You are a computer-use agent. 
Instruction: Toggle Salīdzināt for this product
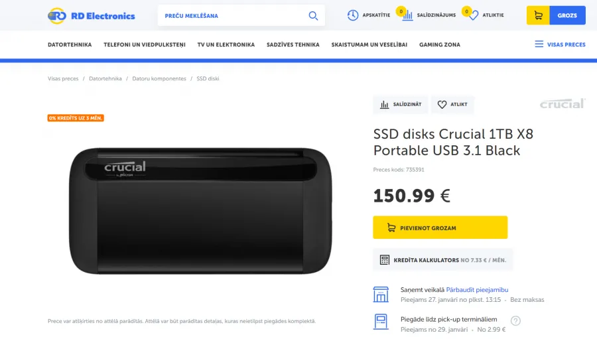coord(401,104)
